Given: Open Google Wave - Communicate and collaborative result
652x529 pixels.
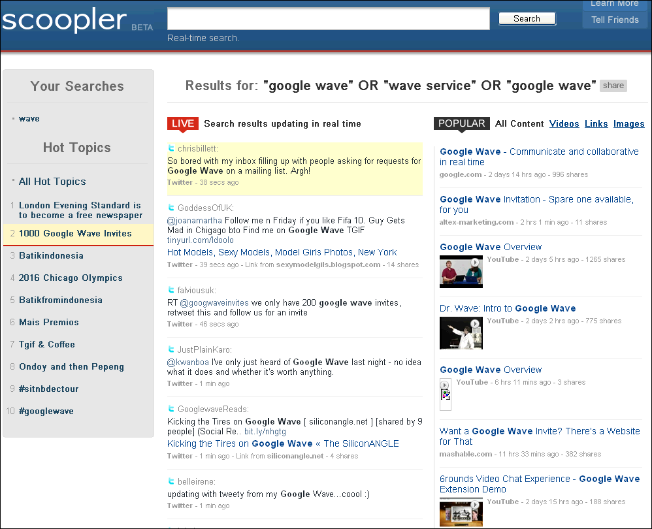Looking at the screenshot, I should point(539,157).
